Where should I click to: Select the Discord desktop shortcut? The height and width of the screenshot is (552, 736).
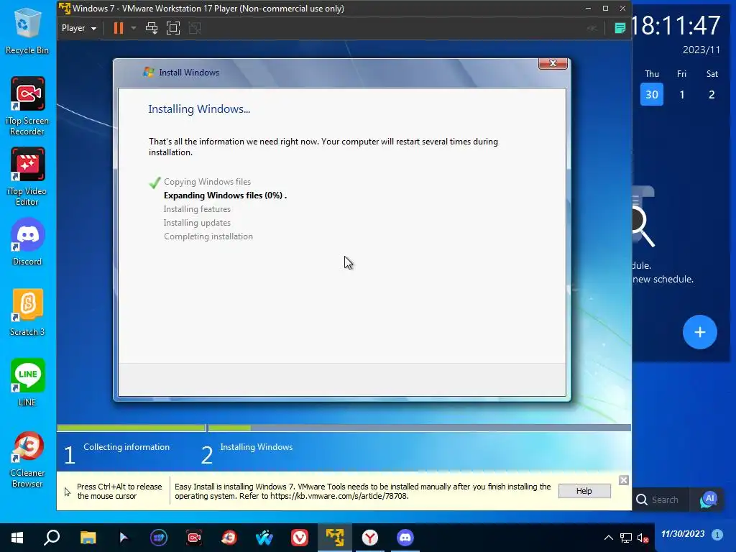27,241
